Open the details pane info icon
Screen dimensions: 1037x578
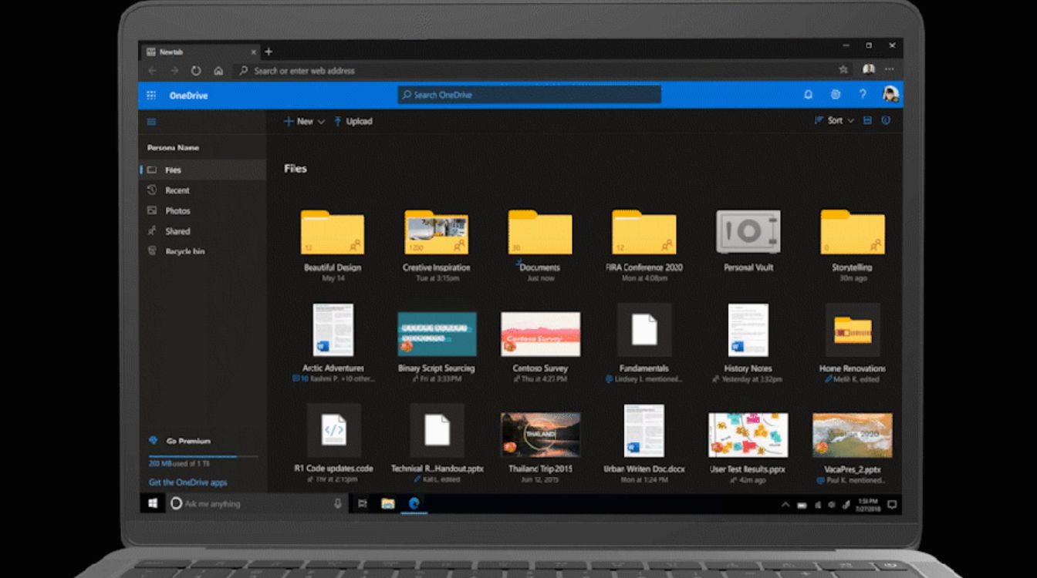click(886, 120)
